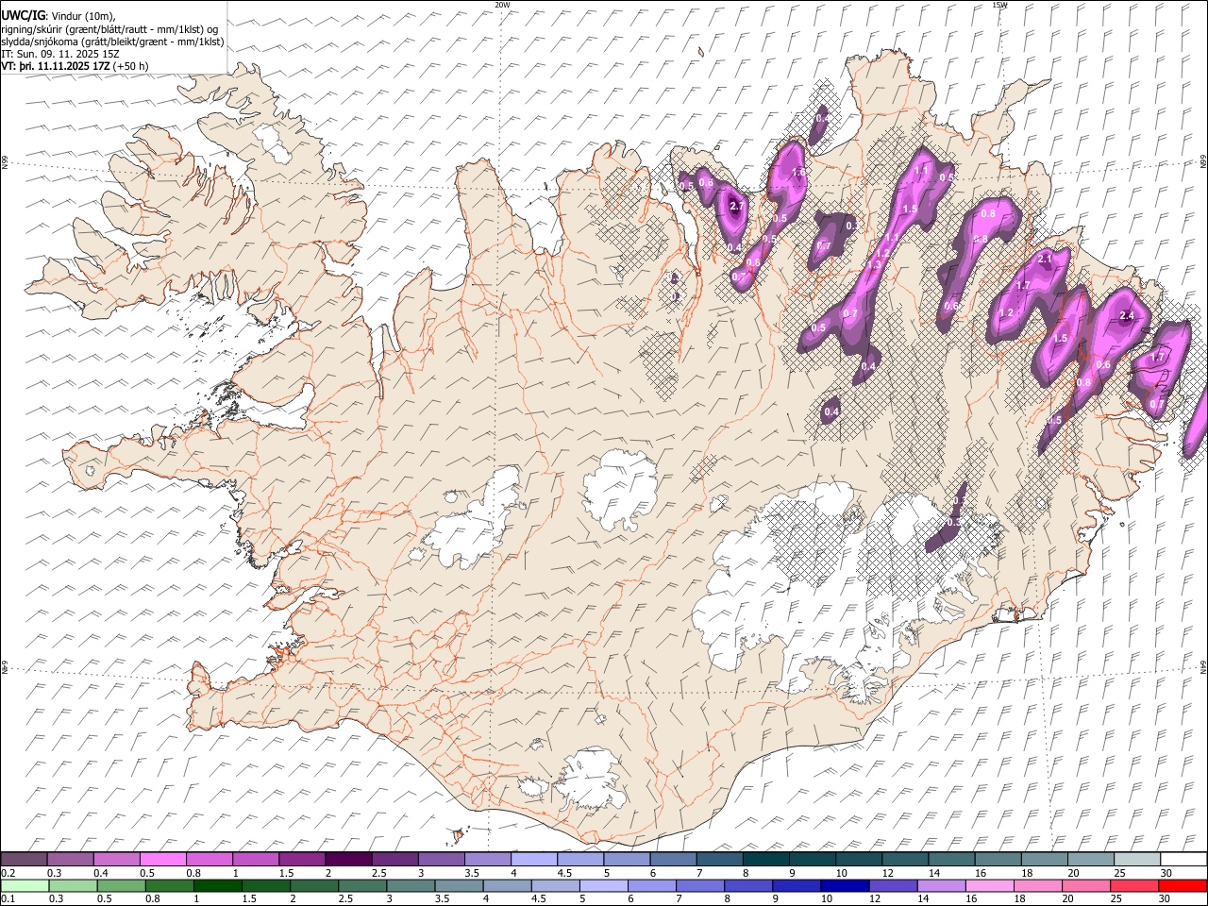This screenshot has height=906, width=1208.
Task: Click the '25' label in the upper legend row
Action: (x=1118, y=873)
